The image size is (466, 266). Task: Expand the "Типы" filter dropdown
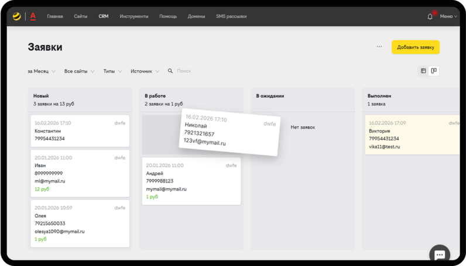point(112,71)
